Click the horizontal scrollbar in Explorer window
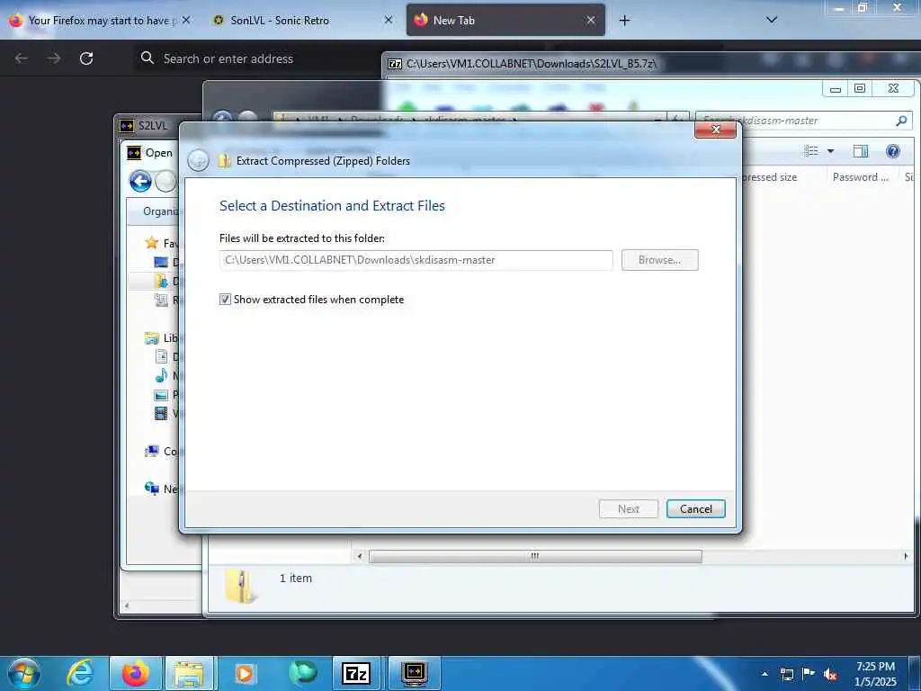This screenshot has width=921, height=691. pos(535,556)
